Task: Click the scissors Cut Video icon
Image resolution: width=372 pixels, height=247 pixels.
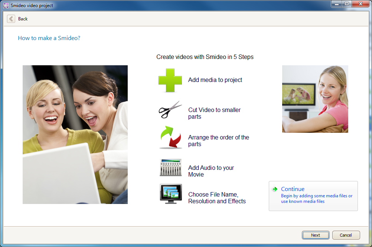Action: (170, 110)
